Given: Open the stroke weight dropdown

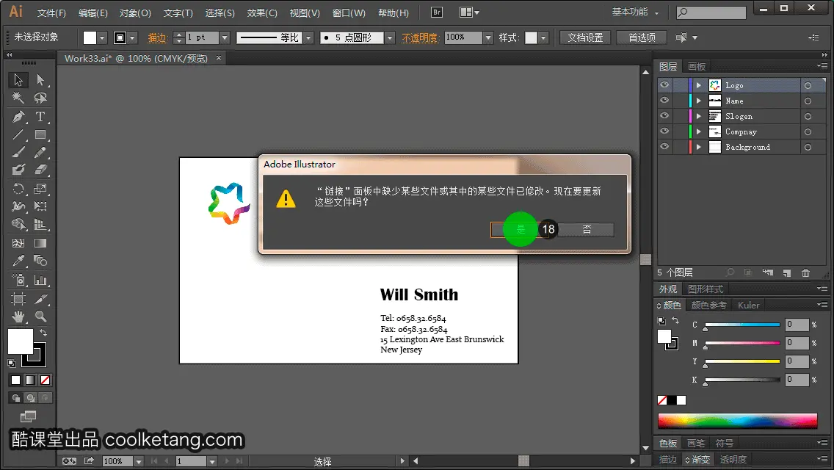Looking at the screenshot, I should [x=225, y=37].
